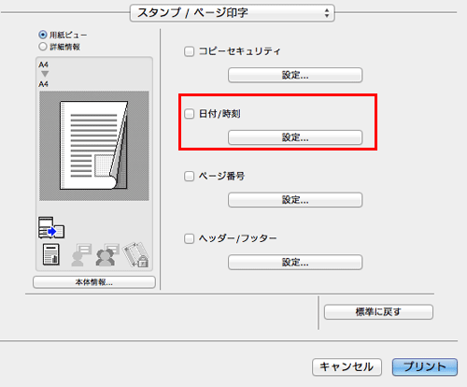Enable the 日付/時刻 checkbox
Screen dimensions: 467x387
pyautogui.click(x=189, y=114)
